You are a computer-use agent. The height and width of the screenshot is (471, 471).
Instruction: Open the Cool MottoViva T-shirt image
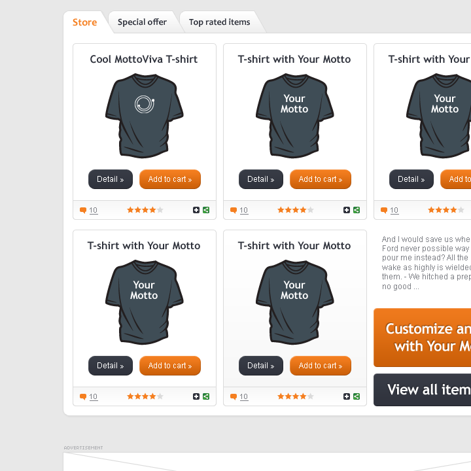click(145, 116)
